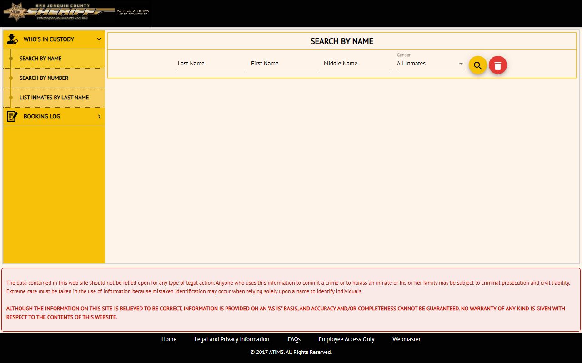The height and width of the screenshot is (363, 582).
Task: Focus the Middle Name input field
Action: [x=358, y=64]
